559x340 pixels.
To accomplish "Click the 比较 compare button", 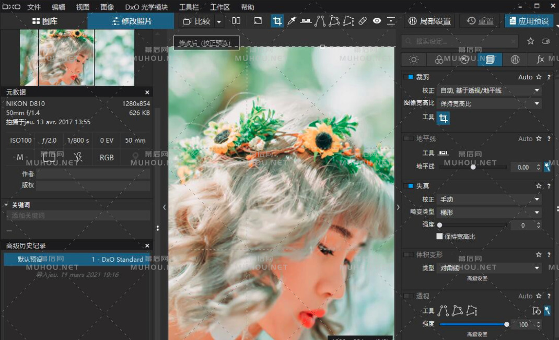I will (x=197, y=21).
